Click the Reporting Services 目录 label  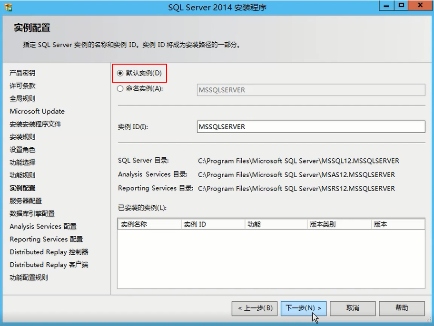(156, 188)
